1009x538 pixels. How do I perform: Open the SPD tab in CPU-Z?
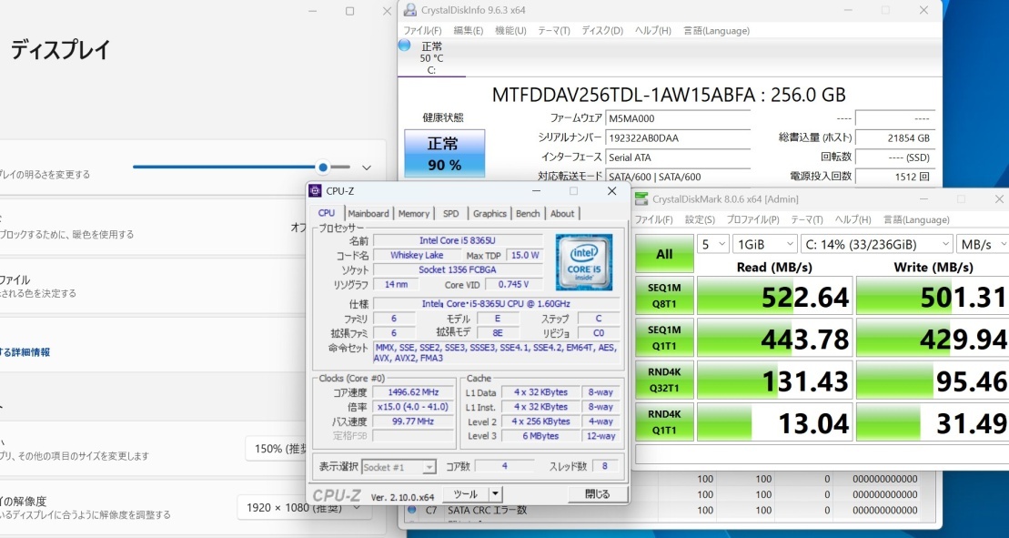coord(451,214)
